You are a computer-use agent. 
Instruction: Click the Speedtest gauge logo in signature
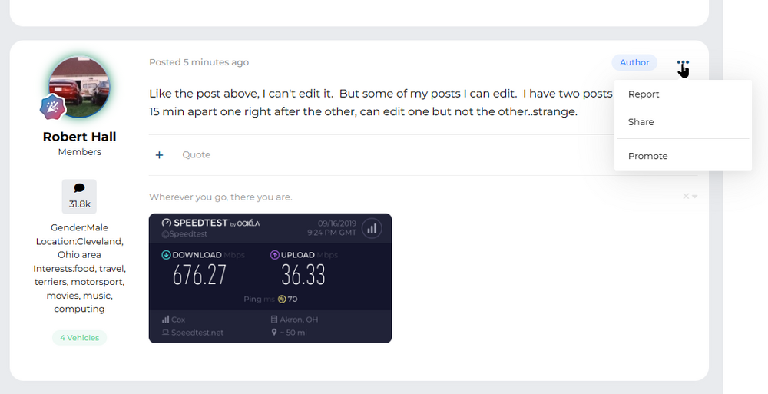click(x=167, y=223)
